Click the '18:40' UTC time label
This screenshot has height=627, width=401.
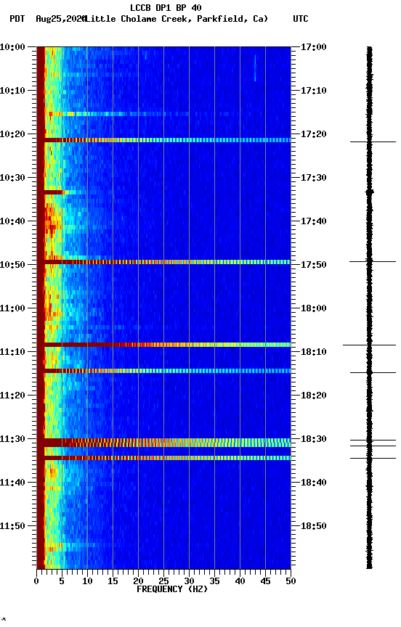[x=313, y=483]
